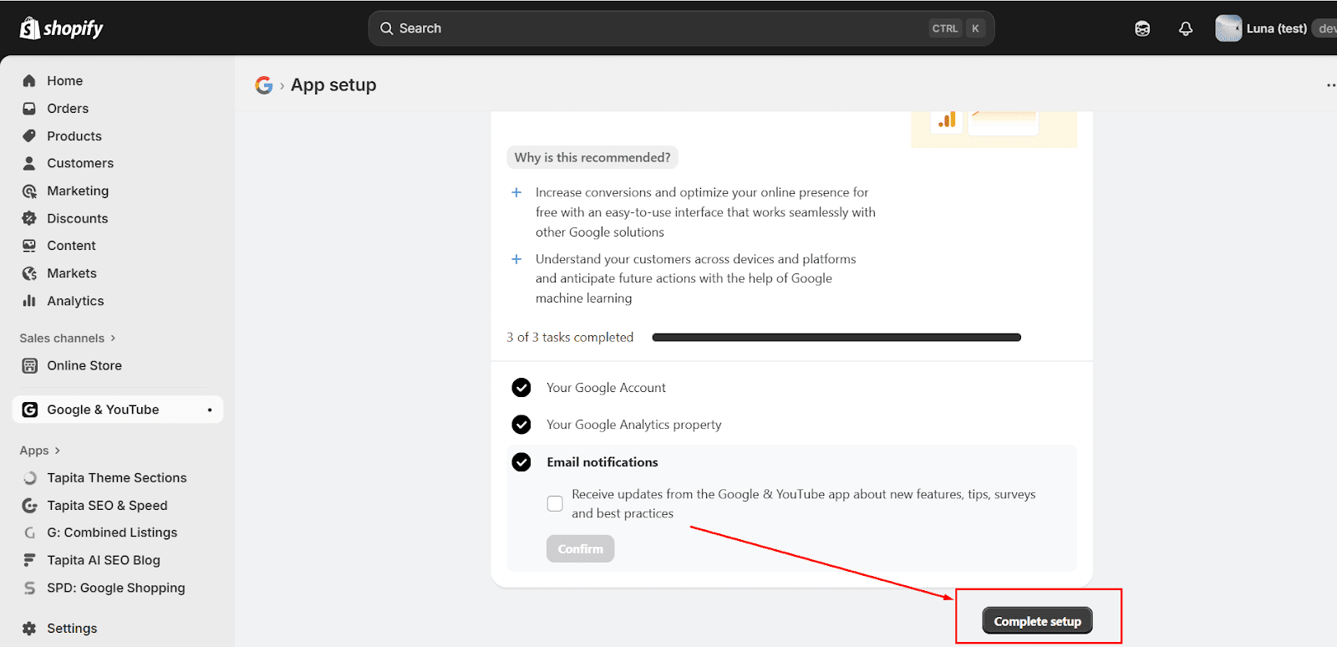
Task: Click the Products tag icon
Action: coord(29,136)
